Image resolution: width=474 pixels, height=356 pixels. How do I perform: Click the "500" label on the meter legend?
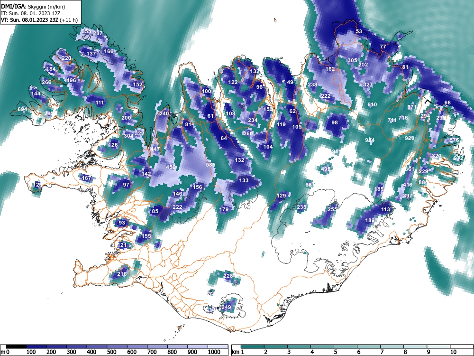112,352
